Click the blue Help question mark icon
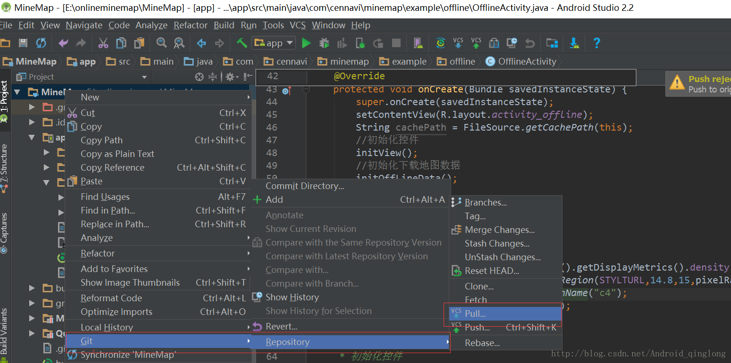 click(597, 43)
